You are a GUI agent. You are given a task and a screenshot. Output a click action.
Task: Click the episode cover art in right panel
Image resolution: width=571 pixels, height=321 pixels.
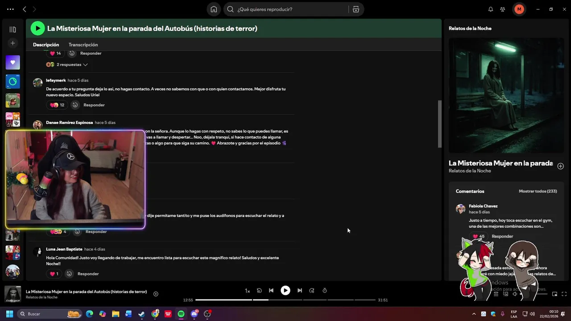pyautogui.click(x=506, y=95)
